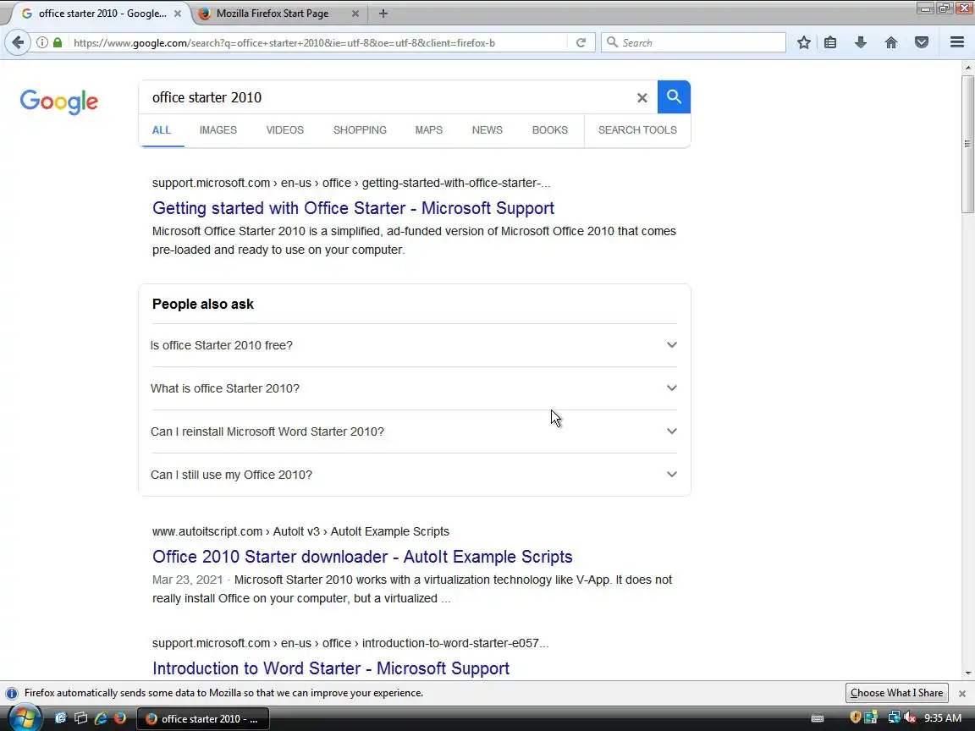Click the Firefox toolbar Search box

(693, 42)
